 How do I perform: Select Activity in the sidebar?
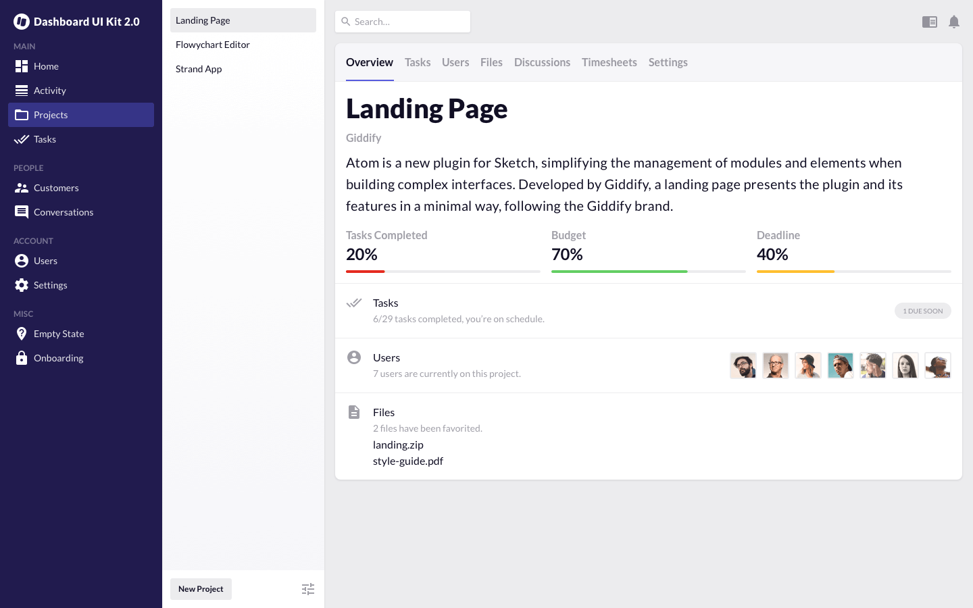pyautogui.click(x=49, y=91)
